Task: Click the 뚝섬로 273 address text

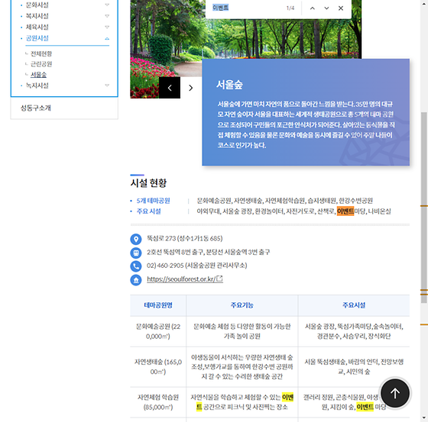Action: (184, 239)
